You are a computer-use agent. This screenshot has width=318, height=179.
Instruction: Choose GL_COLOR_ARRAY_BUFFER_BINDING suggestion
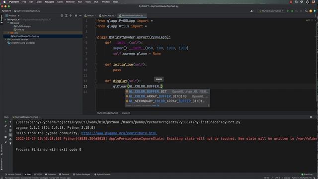click(x=167, y=96)
